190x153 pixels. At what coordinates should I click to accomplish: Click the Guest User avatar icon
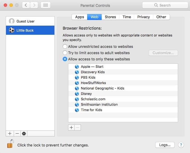pos(12,21)
